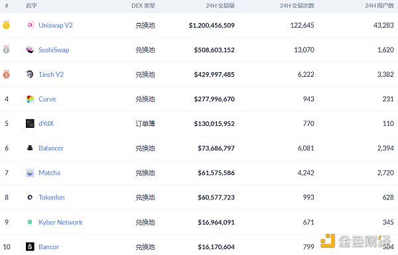Sort by 24H交易量 column header
The height and width of the screenshot is (255, 398).
click(220, 5)
